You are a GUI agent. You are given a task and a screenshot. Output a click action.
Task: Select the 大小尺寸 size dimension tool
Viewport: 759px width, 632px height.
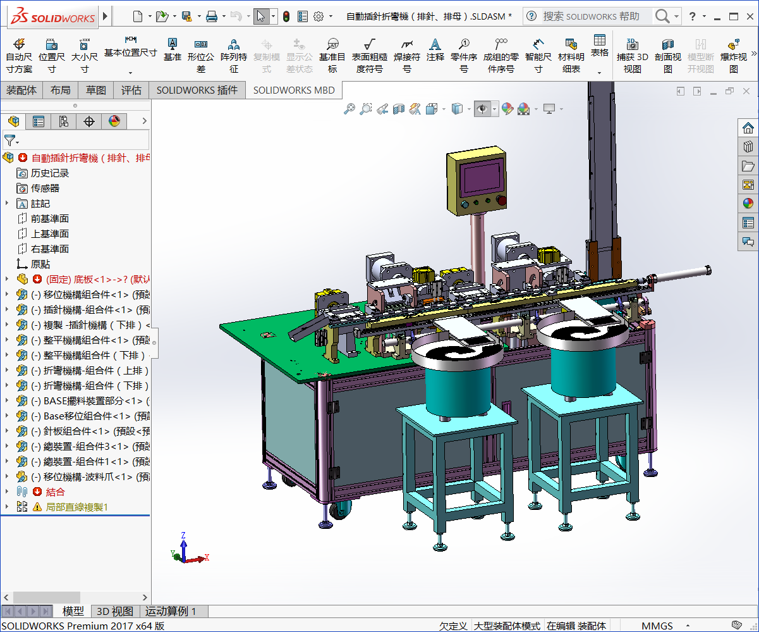point(84,55)
